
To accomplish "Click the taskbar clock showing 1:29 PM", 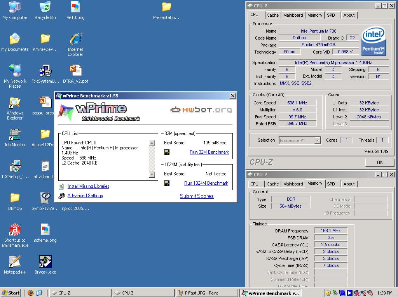I will [385, 293].
